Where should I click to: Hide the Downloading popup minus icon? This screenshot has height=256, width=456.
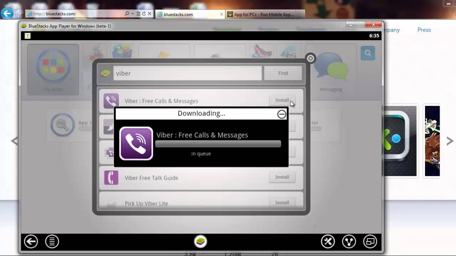[x=281, y=114]
